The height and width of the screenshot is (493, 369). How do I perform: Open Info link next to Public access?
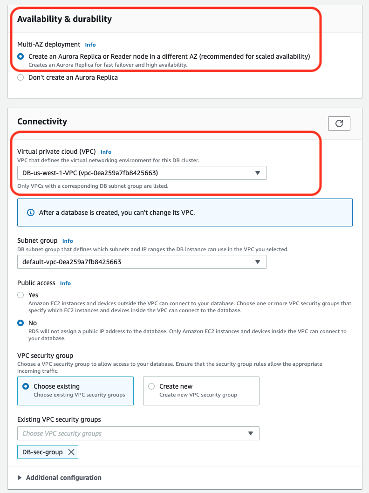click(65, 283)
